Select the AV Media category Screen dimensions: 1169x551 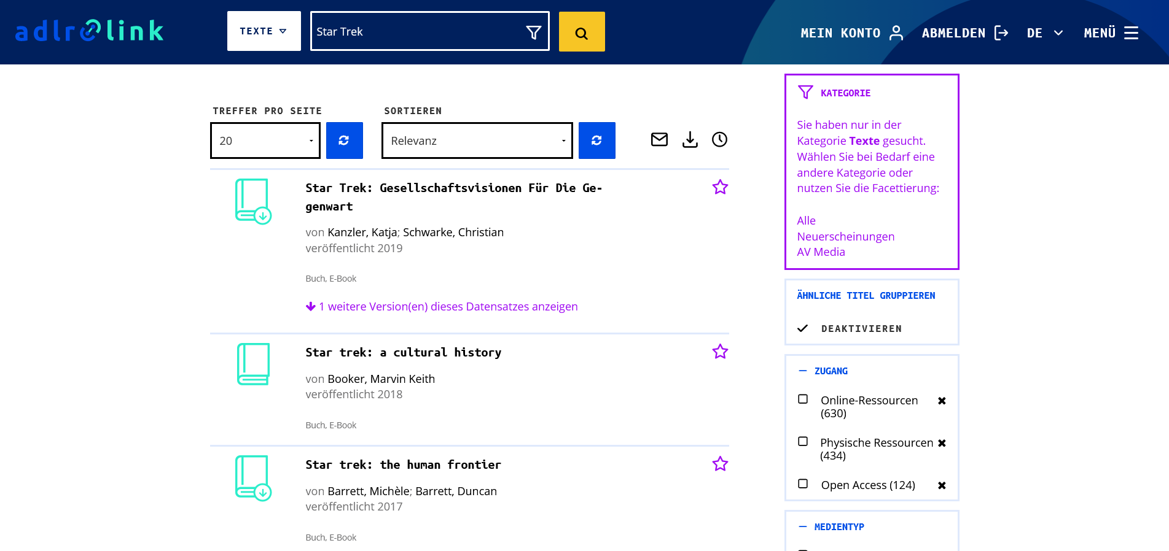pos(821,252)
